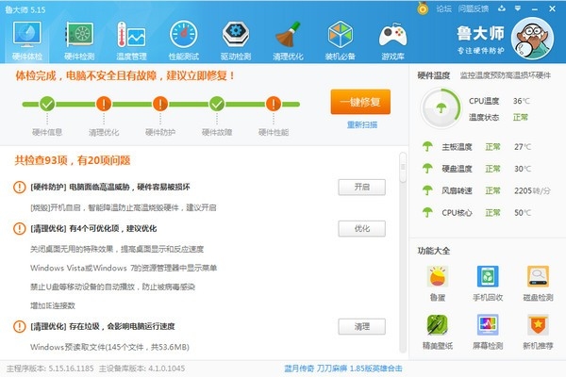The image size is (566, 377).
Task: Click the warning icon beside 存在垃圾
Action: [20, 326]
